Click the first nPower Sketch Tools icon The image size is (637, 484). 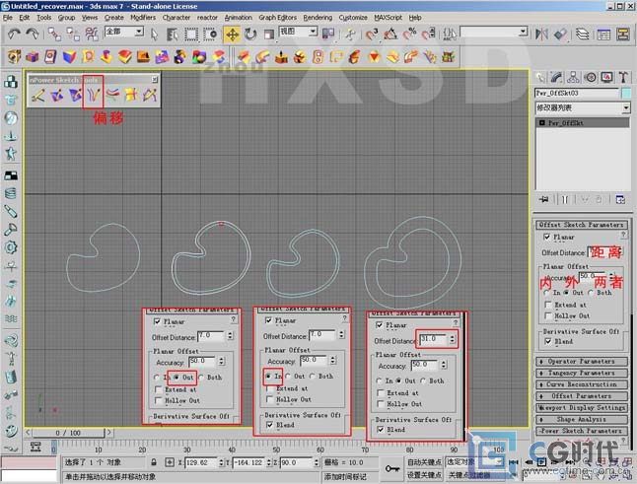pos(38,96)
